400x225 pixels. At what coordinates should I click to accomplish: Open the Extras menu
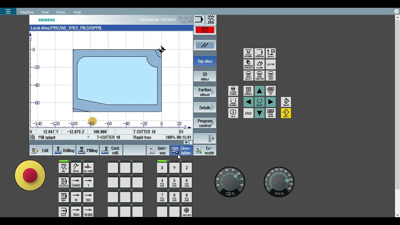click(x=61, y=12)
